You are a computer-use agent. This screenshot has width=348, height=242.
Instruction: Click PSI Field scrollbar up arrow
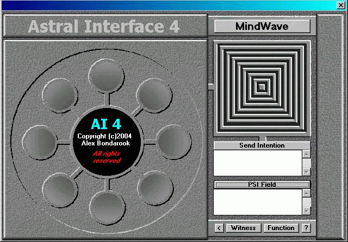pyautogui.click(x=307, y=194)
